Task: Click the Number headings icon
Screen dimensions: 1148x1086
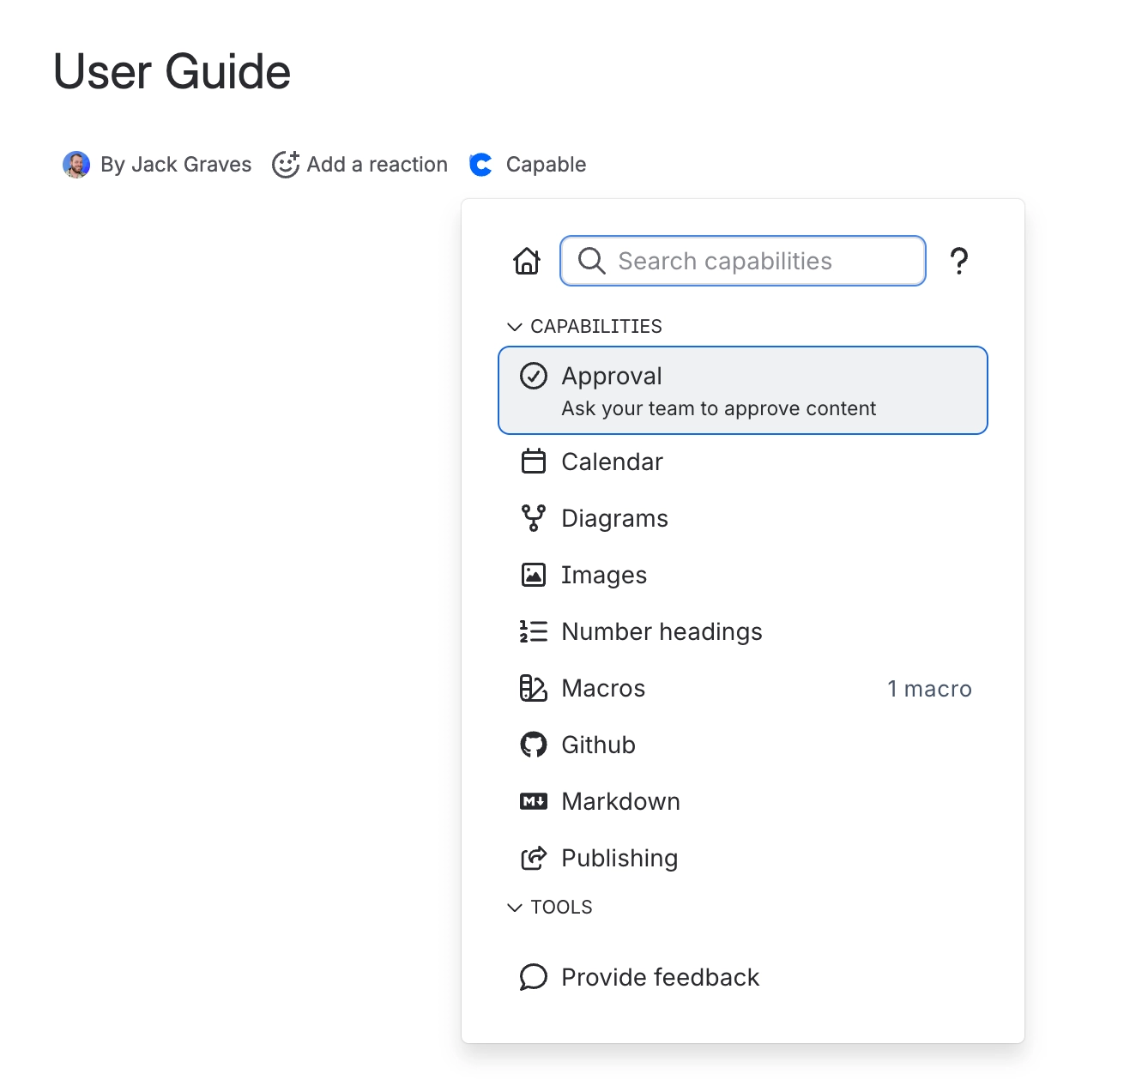Action: click(534, 630)
